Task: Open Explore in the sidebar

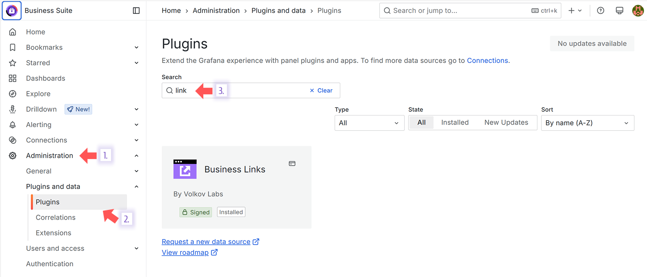Action: [x=38, y=94]
